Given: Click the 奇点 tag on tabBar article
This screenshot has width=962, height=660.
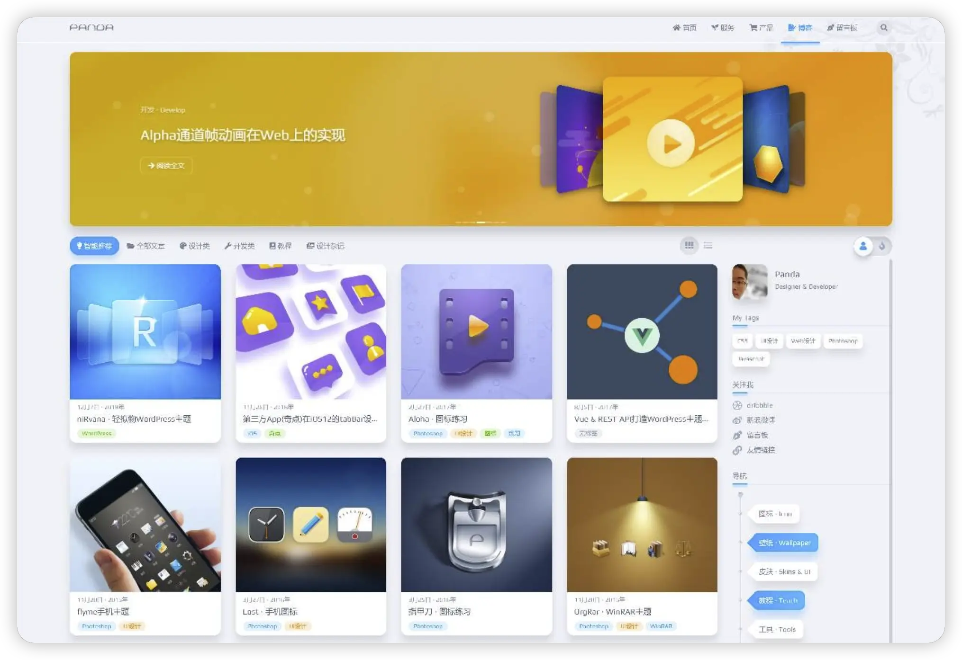Looking at the screenshot, I should 275,433.
